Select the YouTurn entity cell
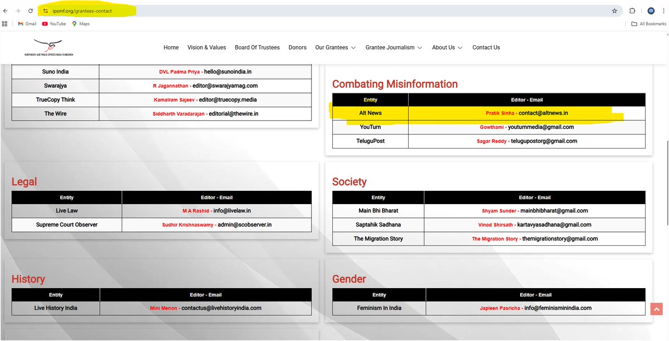 [370, 127]
